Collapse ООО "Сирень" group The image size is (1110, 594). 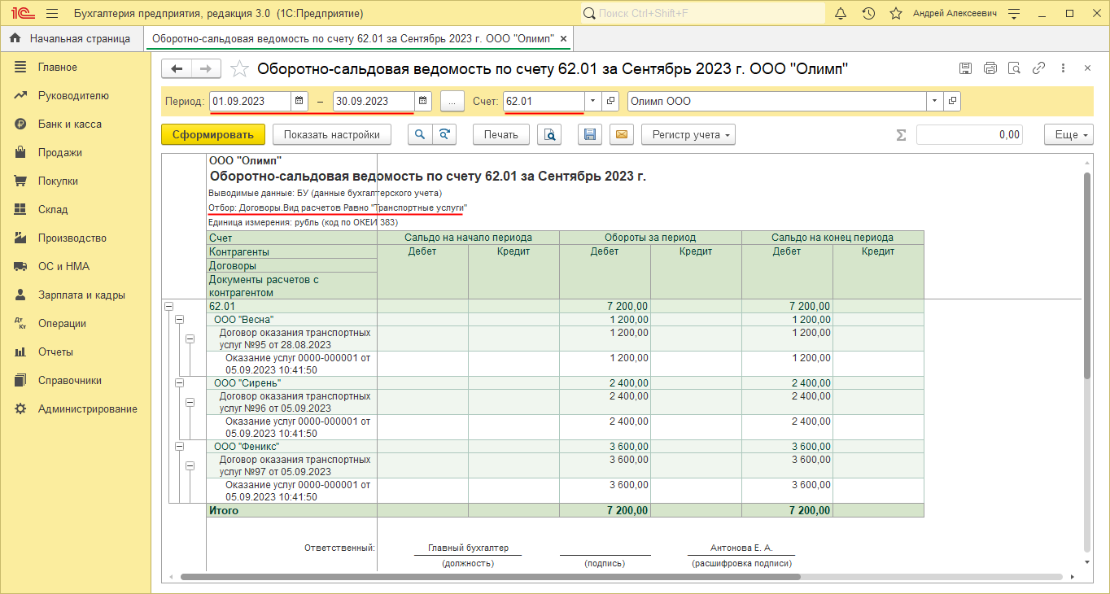[x=180, y=382]
